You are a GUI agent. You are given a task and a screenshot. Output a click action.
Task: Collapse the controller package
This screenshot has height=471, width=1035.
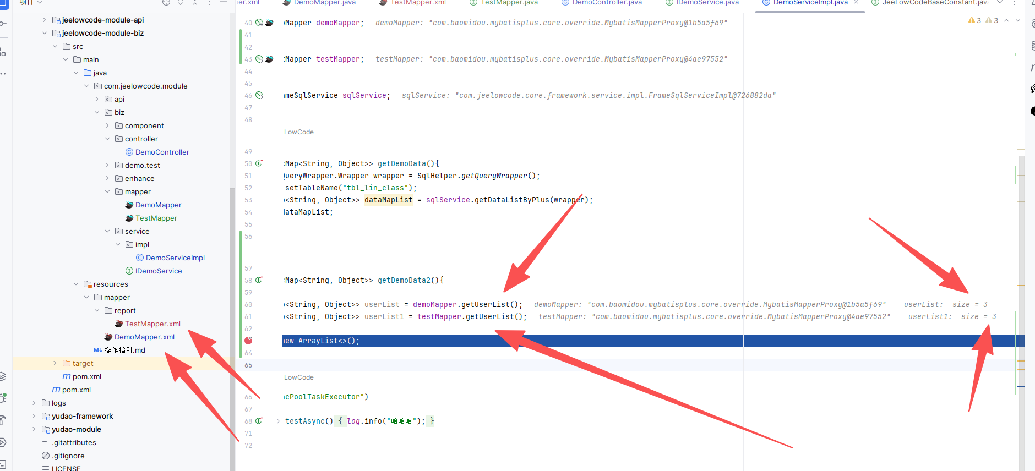pyautogui.click(x=107, y=139)
